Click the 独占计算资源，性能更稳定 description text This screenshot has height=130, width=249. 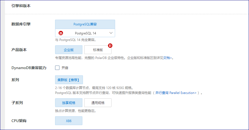click(76, 111)
